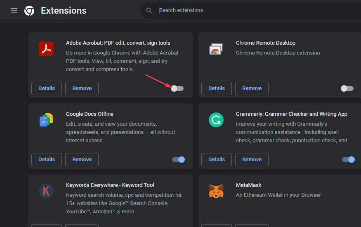Click the search magnifier icon

(x=149, y=11)
